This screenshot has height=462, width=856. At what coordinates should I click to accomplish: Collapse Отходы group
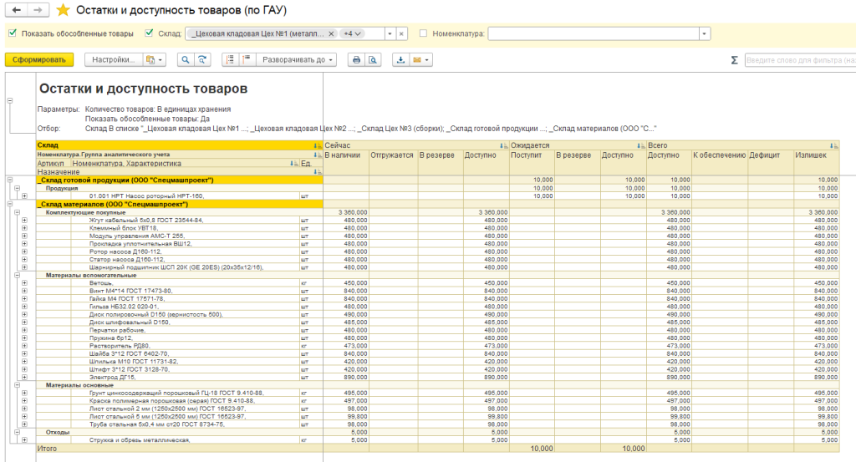click(17, 432)
